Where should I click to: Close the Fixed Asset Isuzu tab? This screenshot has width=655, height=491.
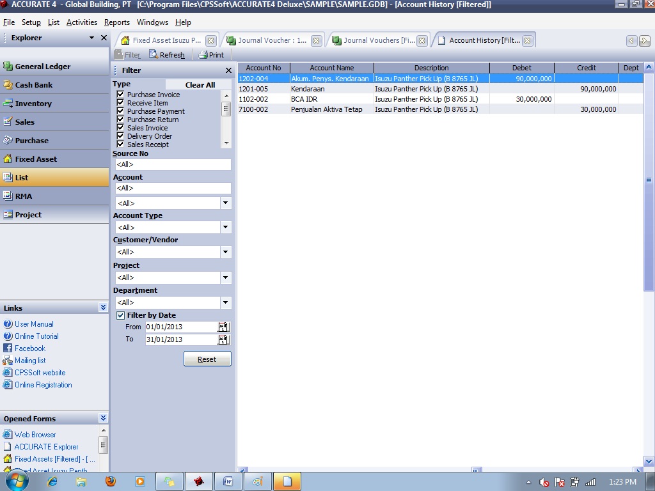click(211, 40)
